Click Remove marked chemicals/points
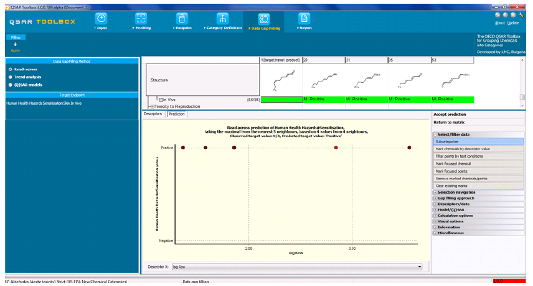The image size is (533, 286). [479, 179]
